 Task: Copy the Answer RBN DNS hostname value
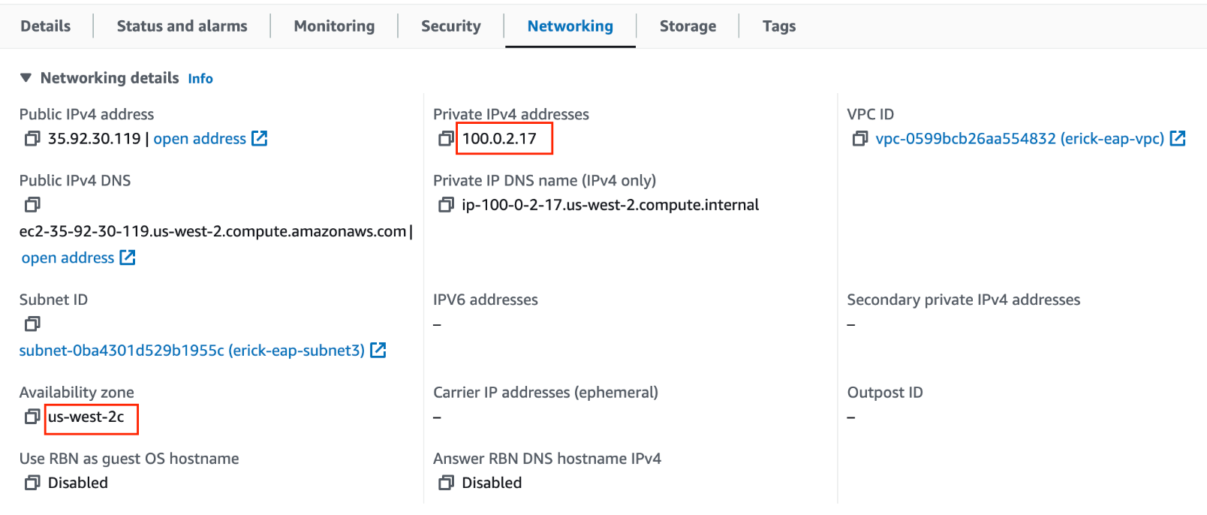447,483
